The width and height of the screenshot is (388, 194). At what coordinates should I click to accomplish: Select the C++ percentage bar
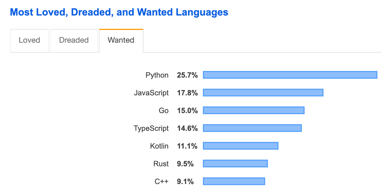[x=234, y=181]
